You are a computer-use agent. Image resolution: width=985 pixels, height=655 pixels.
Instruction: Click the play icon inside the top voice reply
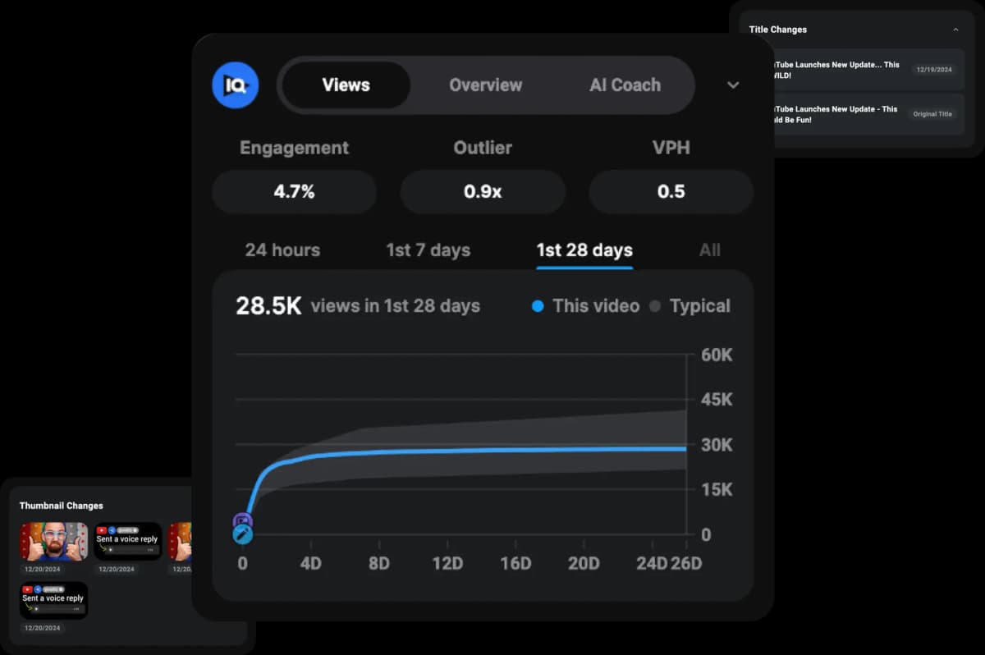click(x=111, y=549)
